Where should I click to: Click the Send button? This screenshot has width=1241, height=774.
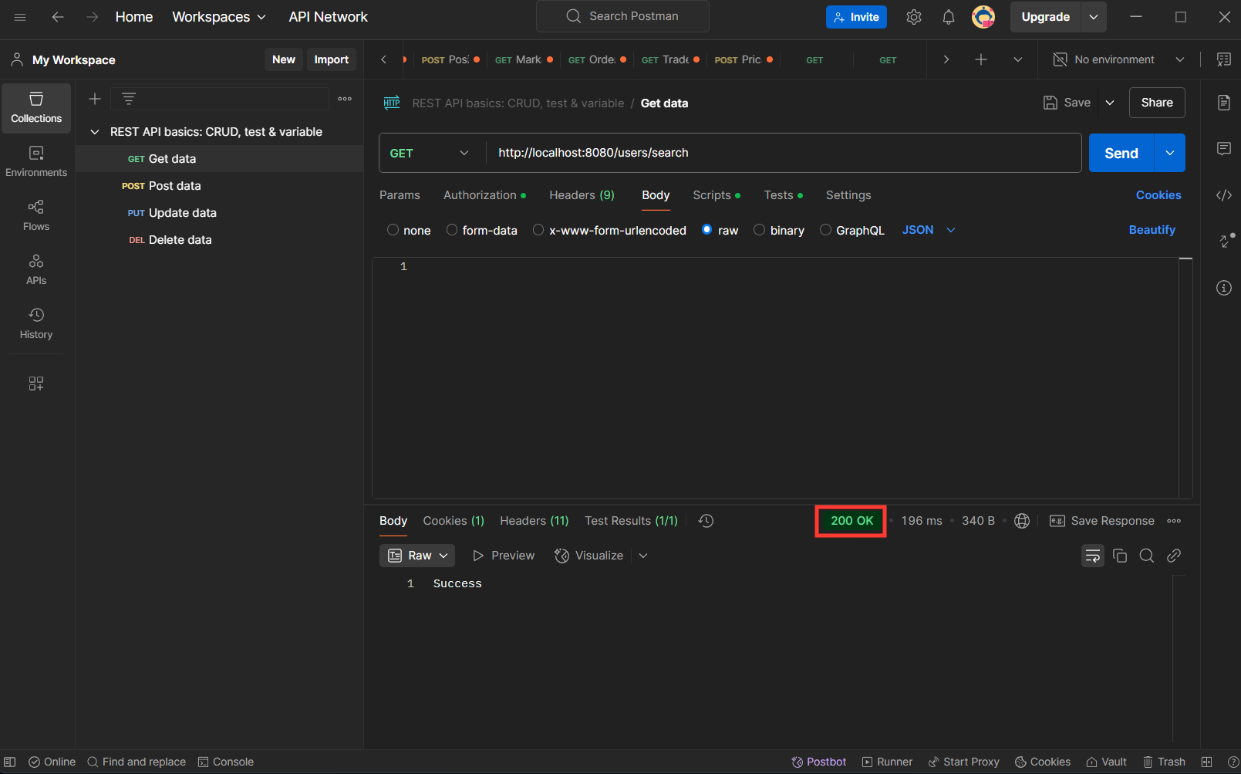tap(1121, 153)
